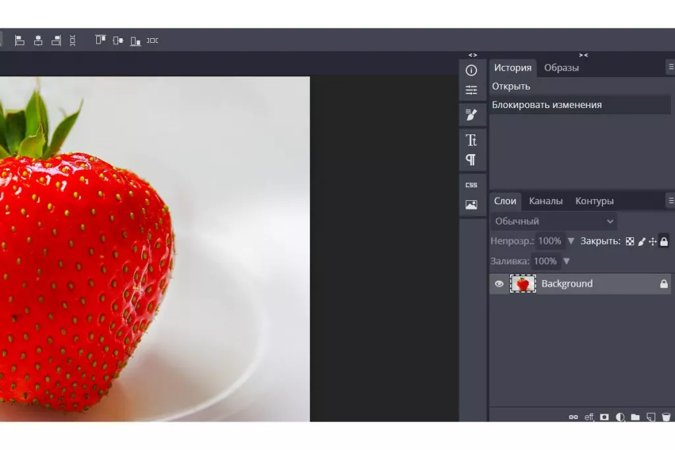
Task: Align vertical centers of layers
Action: click(118, 40)
